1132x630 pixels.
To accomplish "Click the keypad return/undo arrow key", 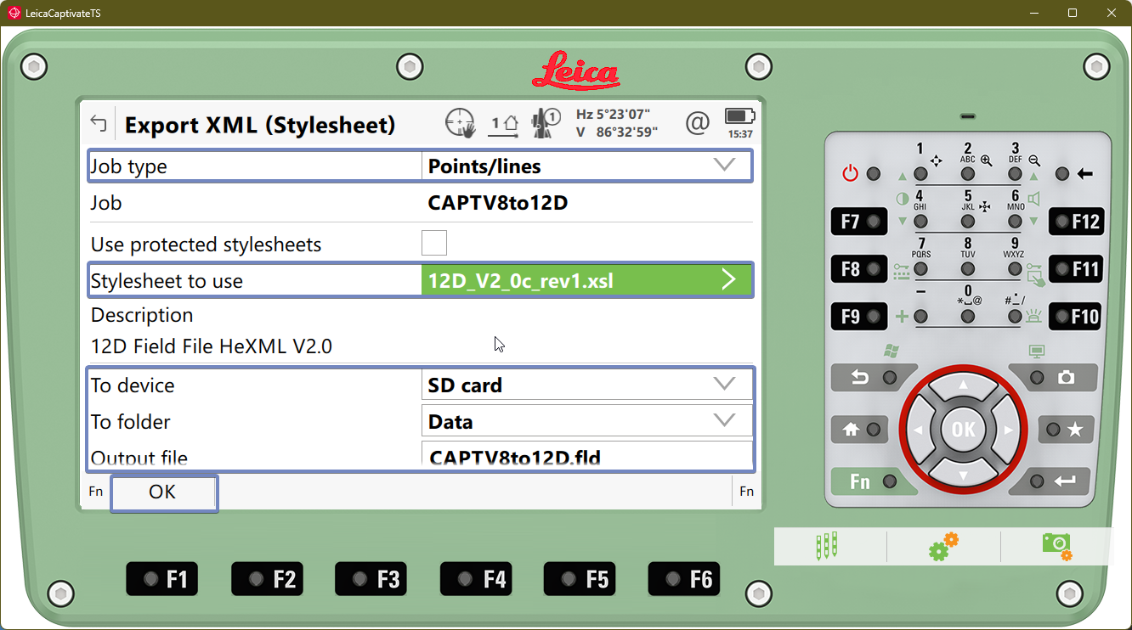I will (873, 377).
